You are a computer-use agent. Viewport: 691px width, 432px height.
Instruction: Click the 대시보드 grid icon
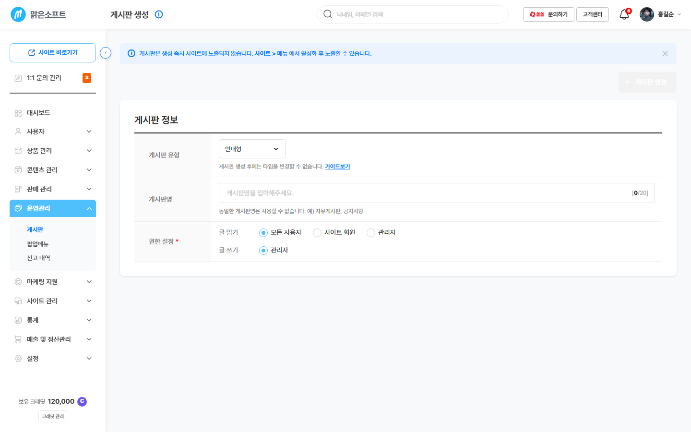click(18, 113)
